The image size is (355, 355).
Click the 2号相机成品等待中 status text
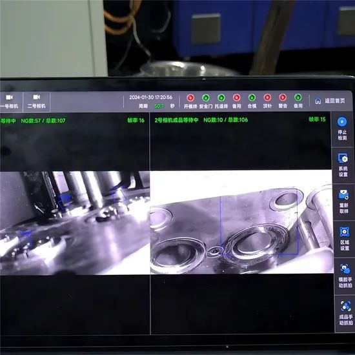pyautogui.click(x=177, y=120)
